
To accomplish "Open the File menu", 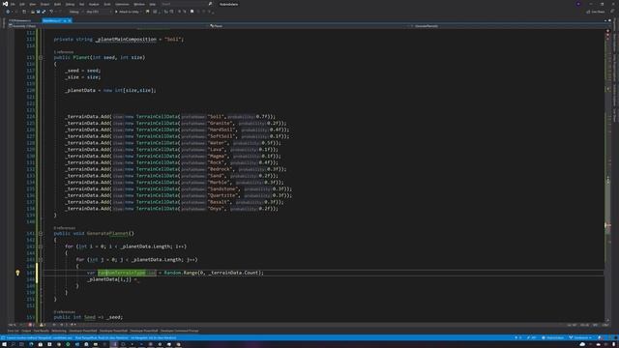I will click(13, 4).
